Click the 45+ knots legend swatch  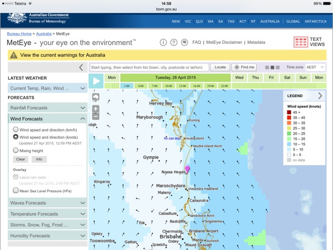coord(289,112)
